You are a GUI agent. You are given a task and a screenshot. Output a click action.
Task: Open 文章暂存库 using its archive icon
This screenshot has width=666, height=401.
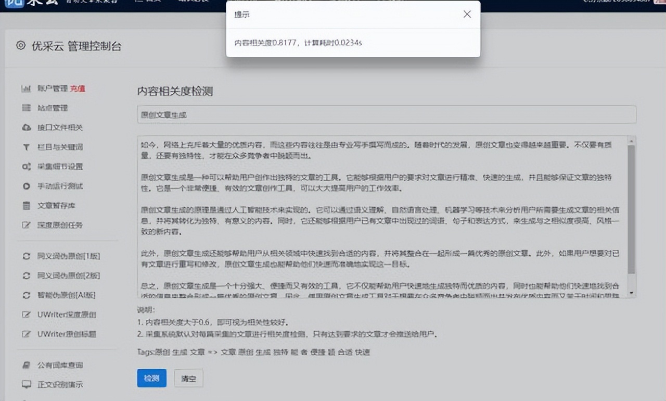coord(26,205)
